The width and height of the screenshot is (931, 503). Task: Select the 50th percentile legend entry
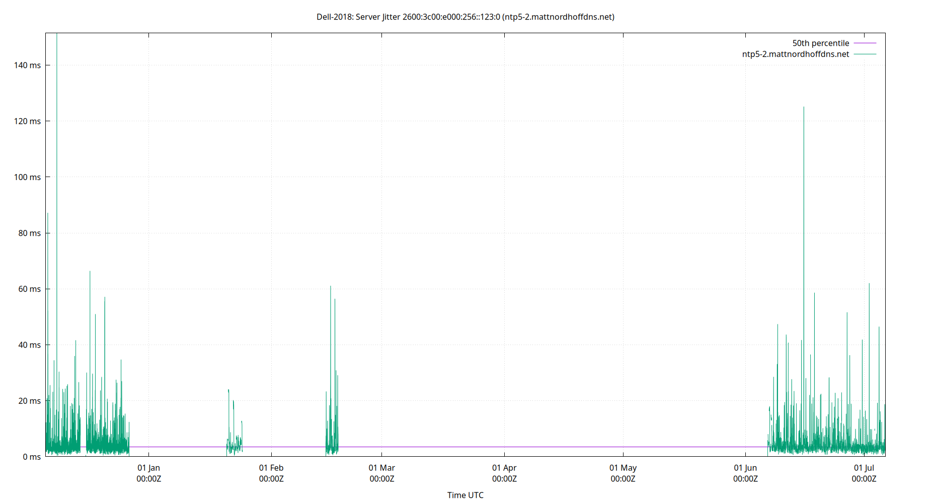click(820, 43)
